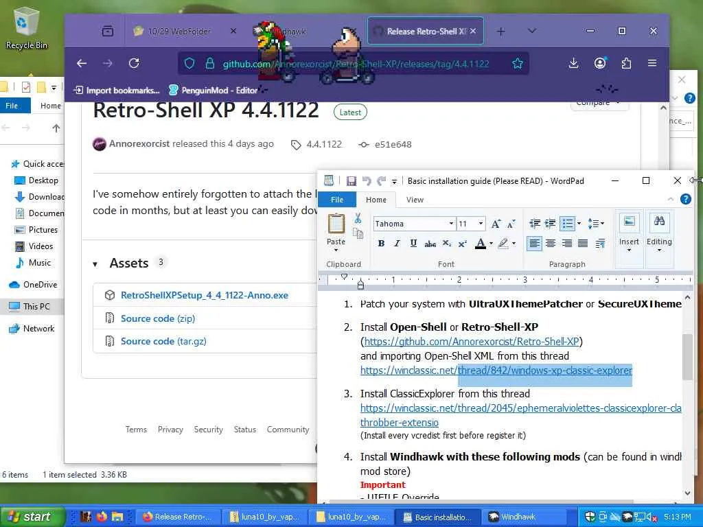Click Decrease indent in WordPad Paragraph group
The image size is (703, 527).
tap(534, 223)
